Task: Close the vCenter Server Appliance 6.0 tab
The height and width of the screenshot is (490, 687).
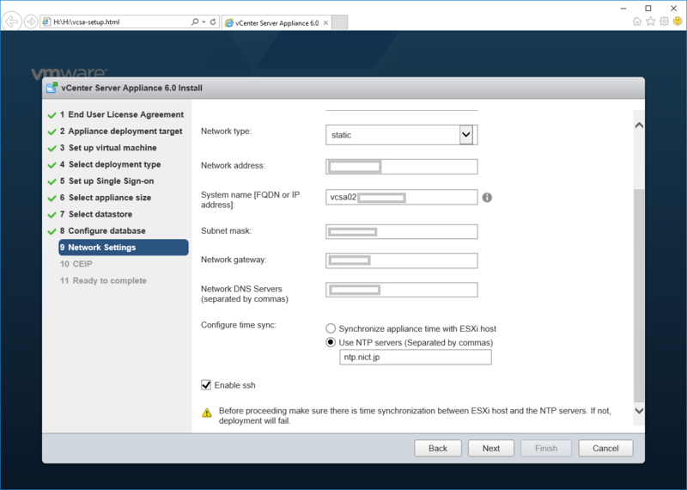Action: tap(325, 23)
